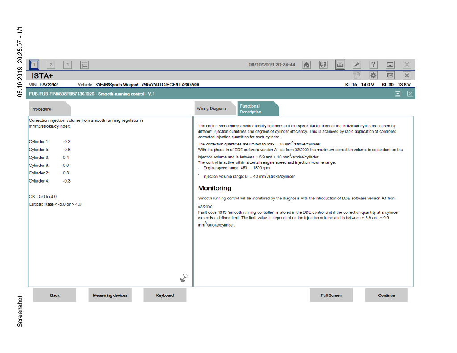Select the Functional Description tab
The height and width of the screenshot is (353, 457).
click(x=258, y=109)
